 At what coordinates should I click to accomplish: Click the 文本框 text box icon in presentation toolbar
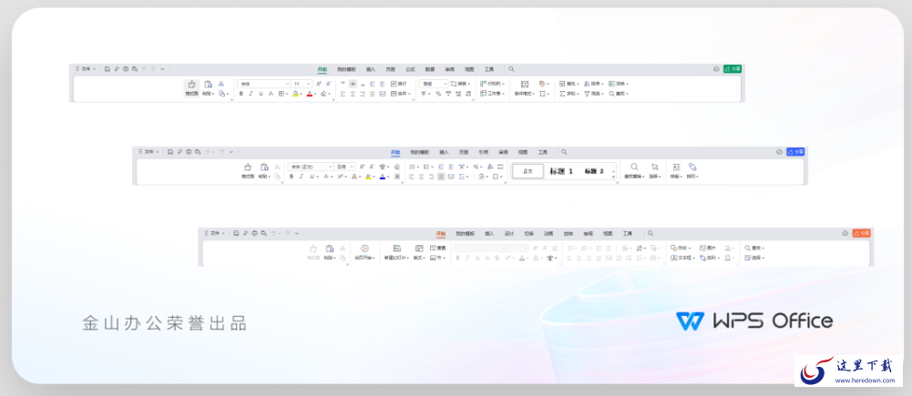click(x=674, y=258)
